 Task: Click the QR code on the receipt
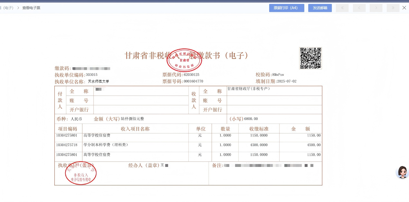coord(310,58)
